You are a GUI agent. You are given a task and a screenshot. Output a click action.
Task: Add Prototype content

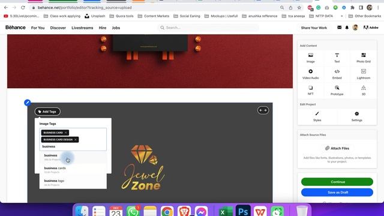coord(337,91)
